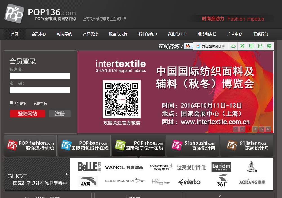Scan area: click the intertextile QR code
Viewport: 282px width, 198px height.
tap(122, 99)
